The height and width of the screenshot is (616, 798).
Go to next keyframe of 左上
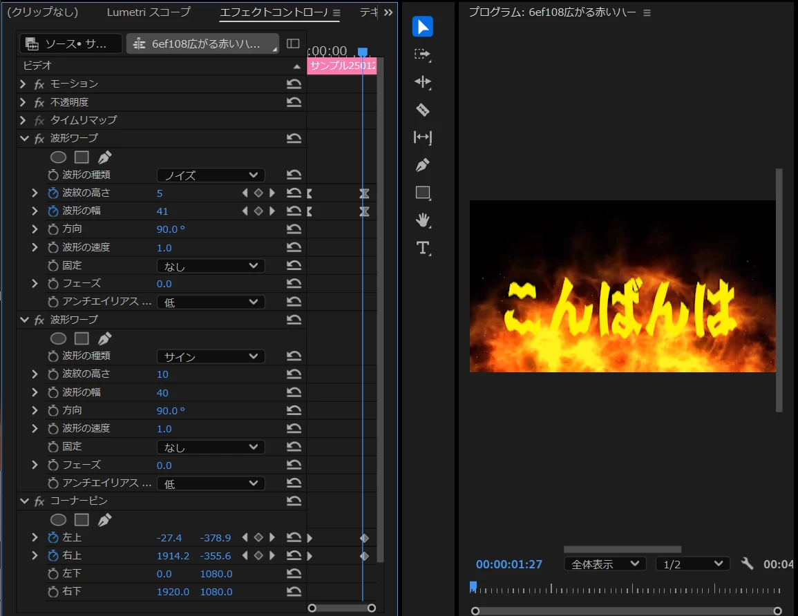272,537
